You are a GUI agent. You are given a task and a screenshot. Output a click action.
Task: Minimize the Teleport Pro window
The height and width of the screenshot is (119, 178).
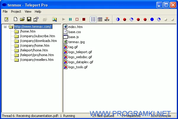point(159,5)
